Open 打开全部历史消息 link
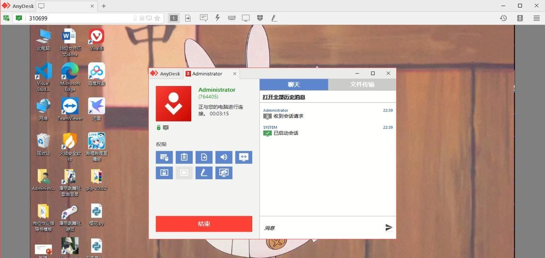The width and height of the screenshot is (545, 258). coord(284,97)
